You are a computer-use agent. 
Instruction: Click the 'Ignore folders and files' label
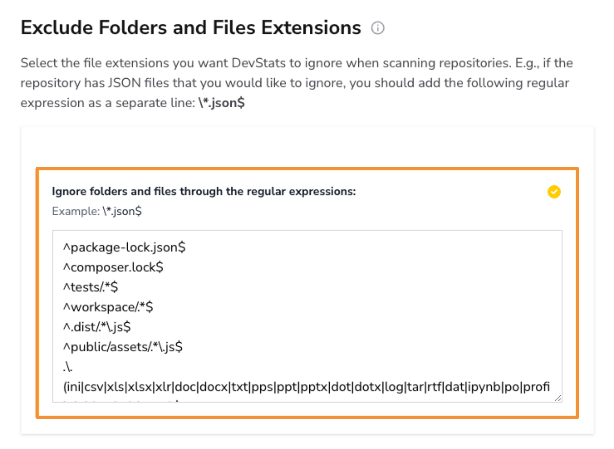click(204, 191)
